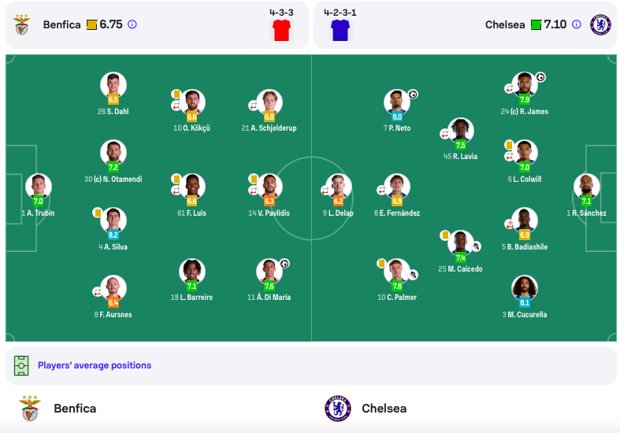Open Players' average positions link
Image resolution: width=620 pixels, height=433 pixels.
point(95,365)
